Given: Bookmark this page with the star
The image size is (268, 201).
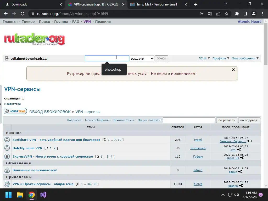Looking at the screenshot, I should (x=227, y=14).
